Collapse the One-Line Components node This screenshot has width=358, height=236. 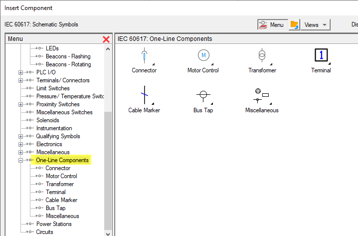(20, 161)
